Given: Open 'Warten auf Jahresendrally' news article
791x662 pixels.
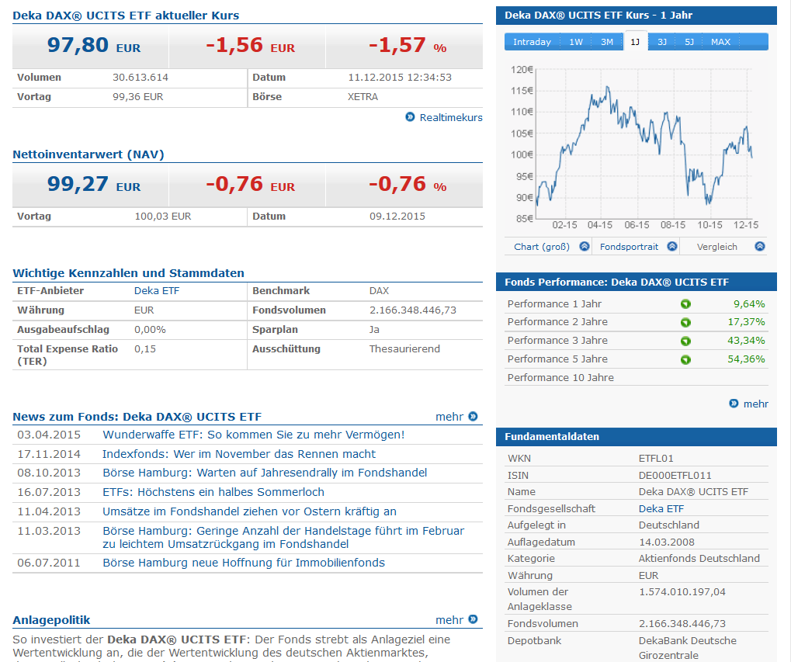Looking at the screenshot, I should (x=265, y=473).
